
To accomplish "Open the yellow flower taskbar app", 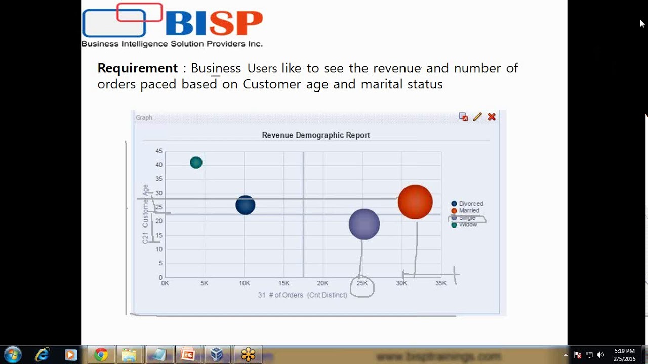I will 248,355.
